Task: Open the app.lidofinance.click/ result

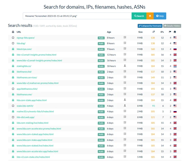Action: [27, 89]
